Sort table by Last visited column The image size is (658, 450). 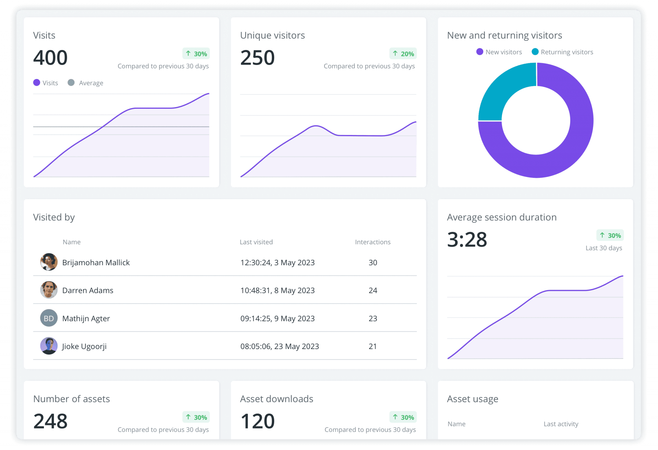(x=256, y=242)
